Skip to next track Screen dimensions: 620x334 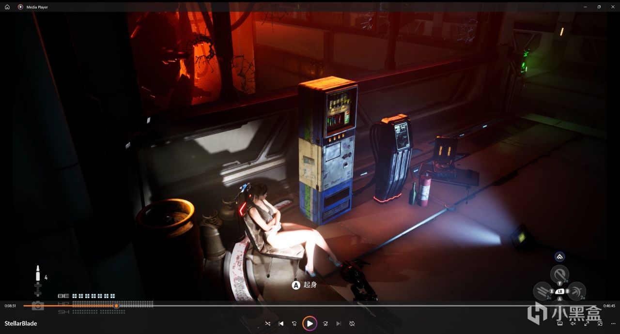pyautogui.click(x=339, y=323)
